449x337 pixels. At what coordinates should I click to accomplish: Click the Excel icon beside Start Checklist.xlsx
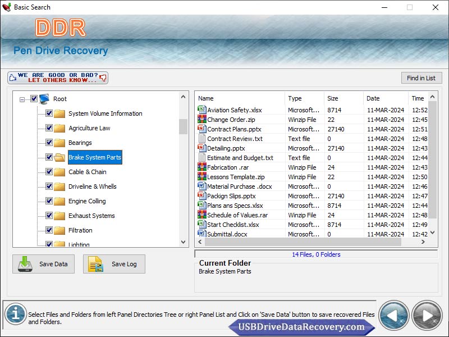(x=202, y=224)
